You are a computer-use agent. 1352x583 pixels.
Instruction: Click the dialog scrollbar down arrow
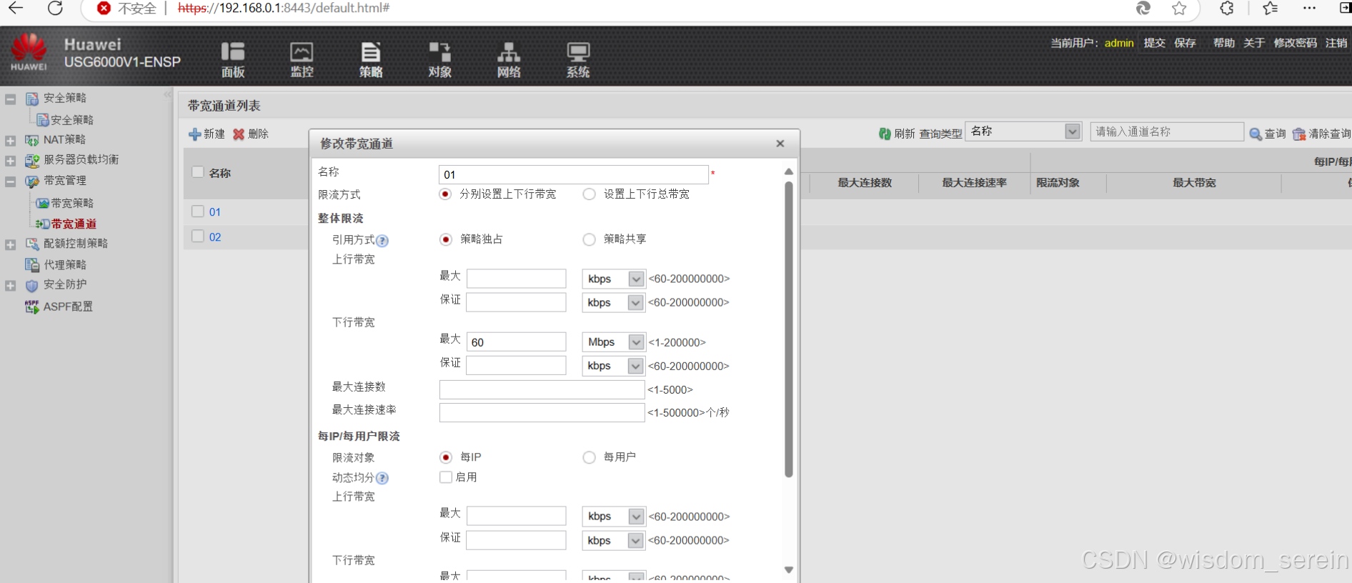point(788,569)
